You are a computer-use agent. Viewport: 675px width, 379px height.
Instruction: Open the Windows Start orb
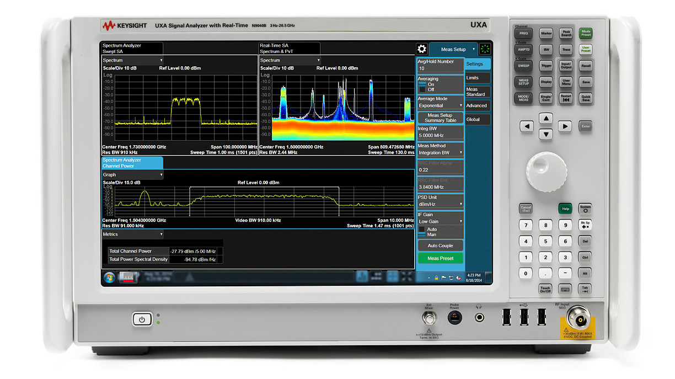(x=109, y=276)
